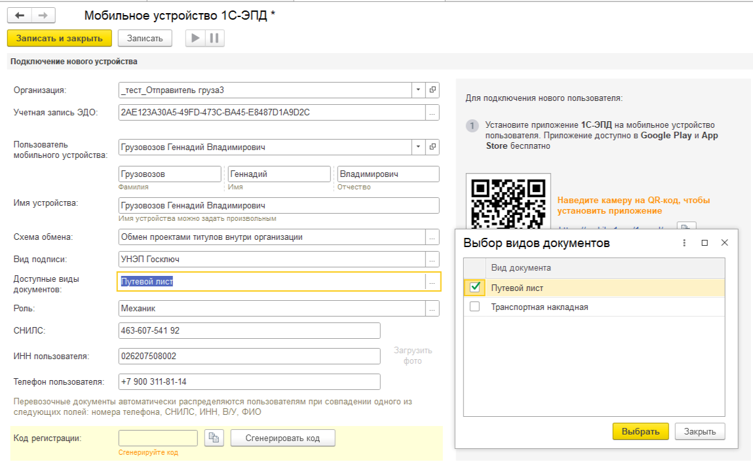Click the Загрузить фото link
The height and width of the screenshot is (464, 753).
tap(413, 356)
